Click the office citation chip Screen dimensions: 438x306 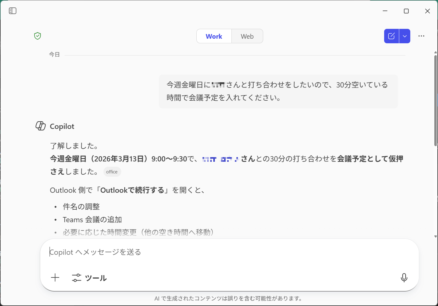point(112,172)
